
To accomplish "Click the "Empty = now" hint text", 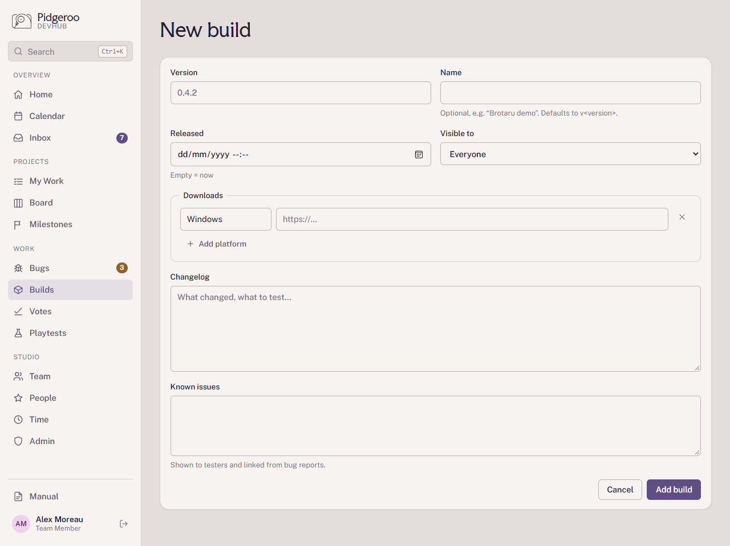I will [192, 175].
